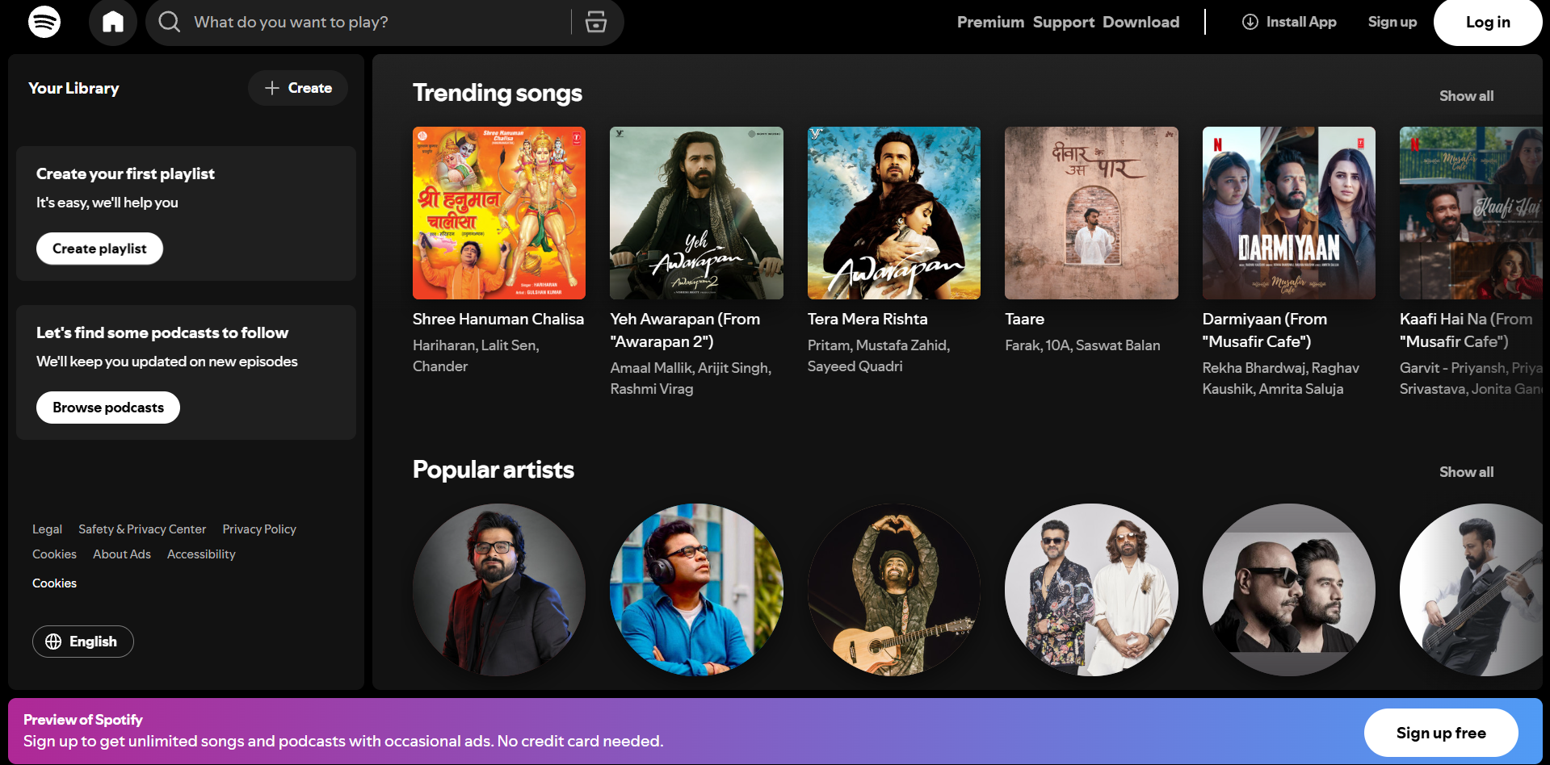1550x765 pixels.
Task: Click the Create playlist button
Action: coord(99,249)
